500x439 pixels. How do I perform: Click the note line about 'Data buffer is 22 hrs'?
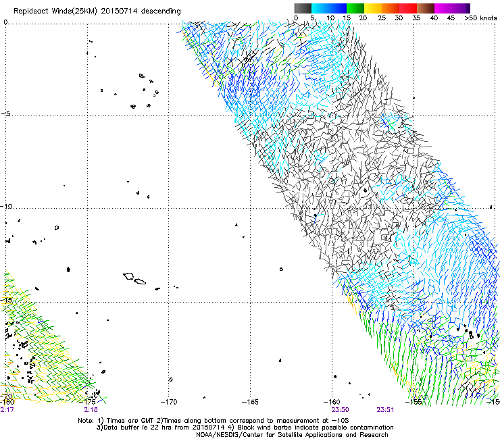tap(245, 428)
